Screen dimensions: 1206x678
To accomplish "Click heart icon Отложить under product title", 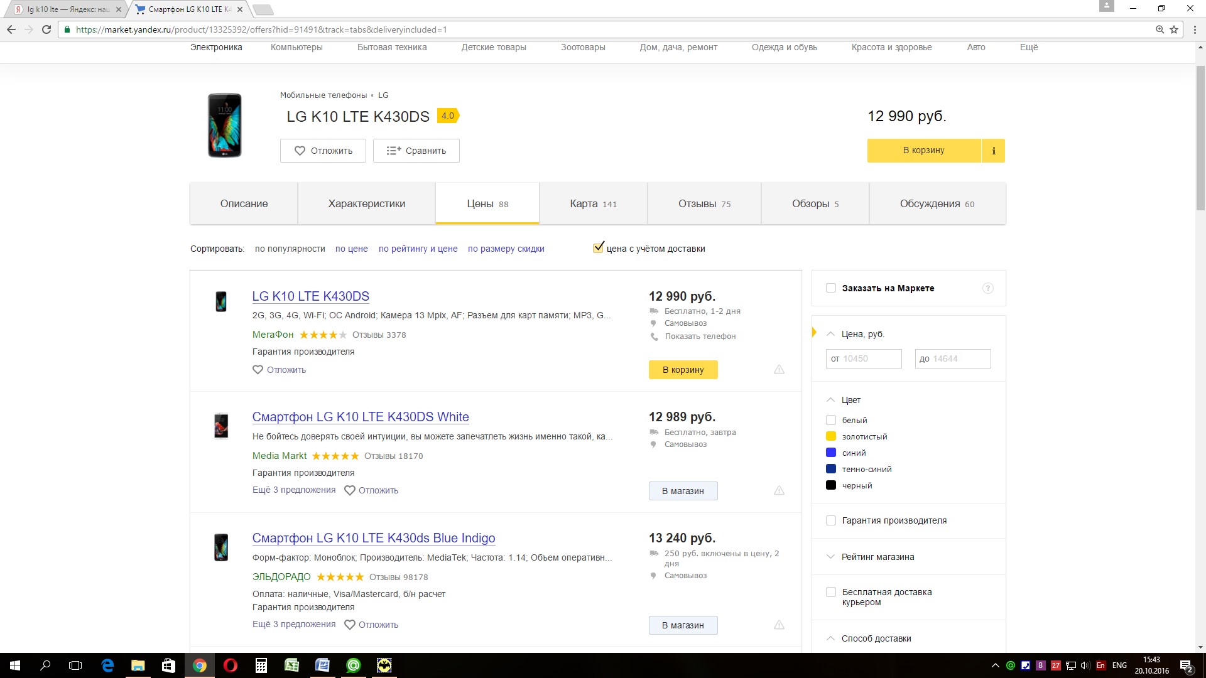I will pos(323,151).
